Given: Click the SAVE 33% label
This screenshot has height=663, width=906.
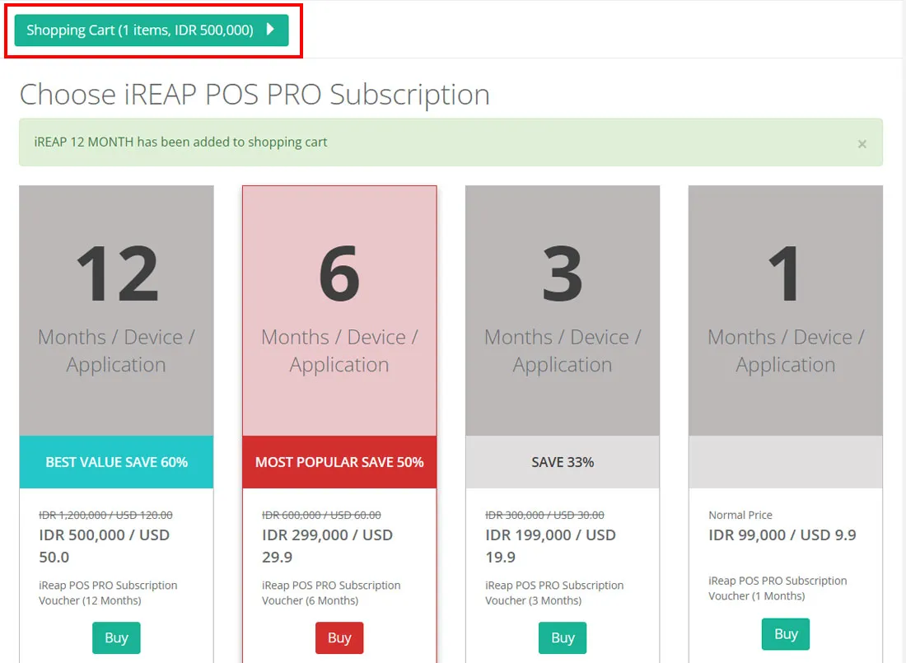Looking at the screenshot, I should 563,462.
